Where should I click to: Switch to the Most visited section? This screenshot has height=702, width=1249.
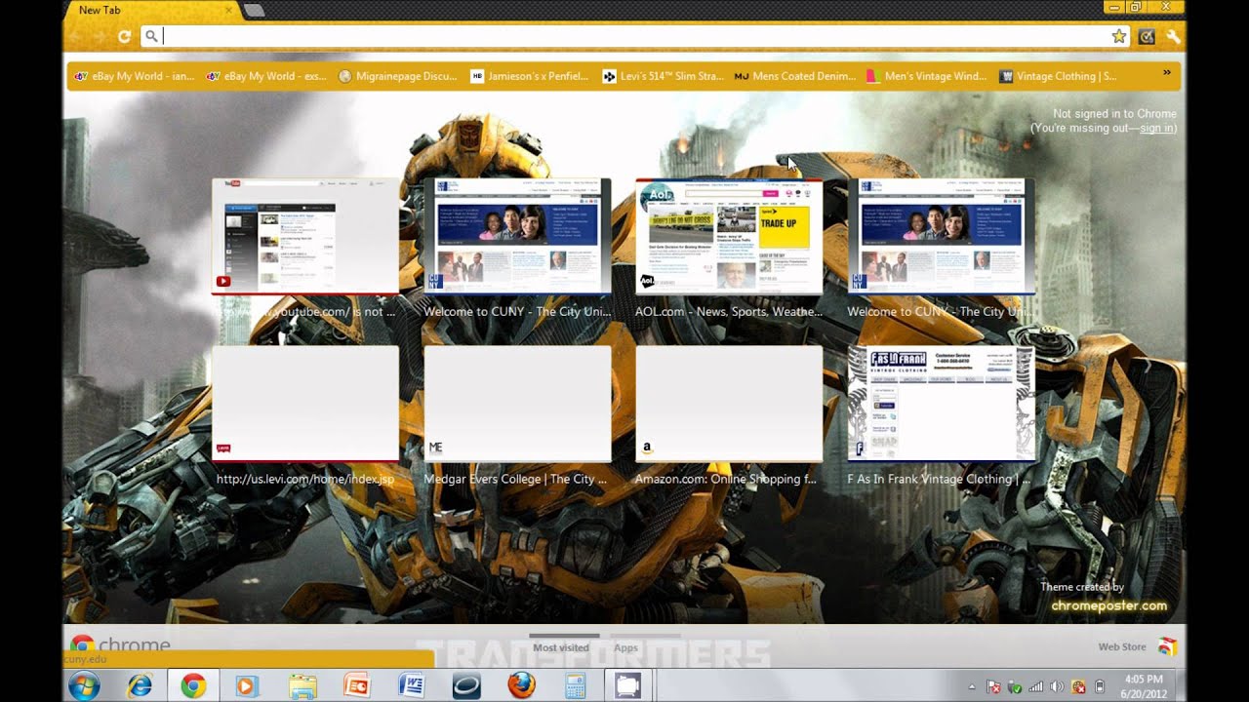pos(561,647)
